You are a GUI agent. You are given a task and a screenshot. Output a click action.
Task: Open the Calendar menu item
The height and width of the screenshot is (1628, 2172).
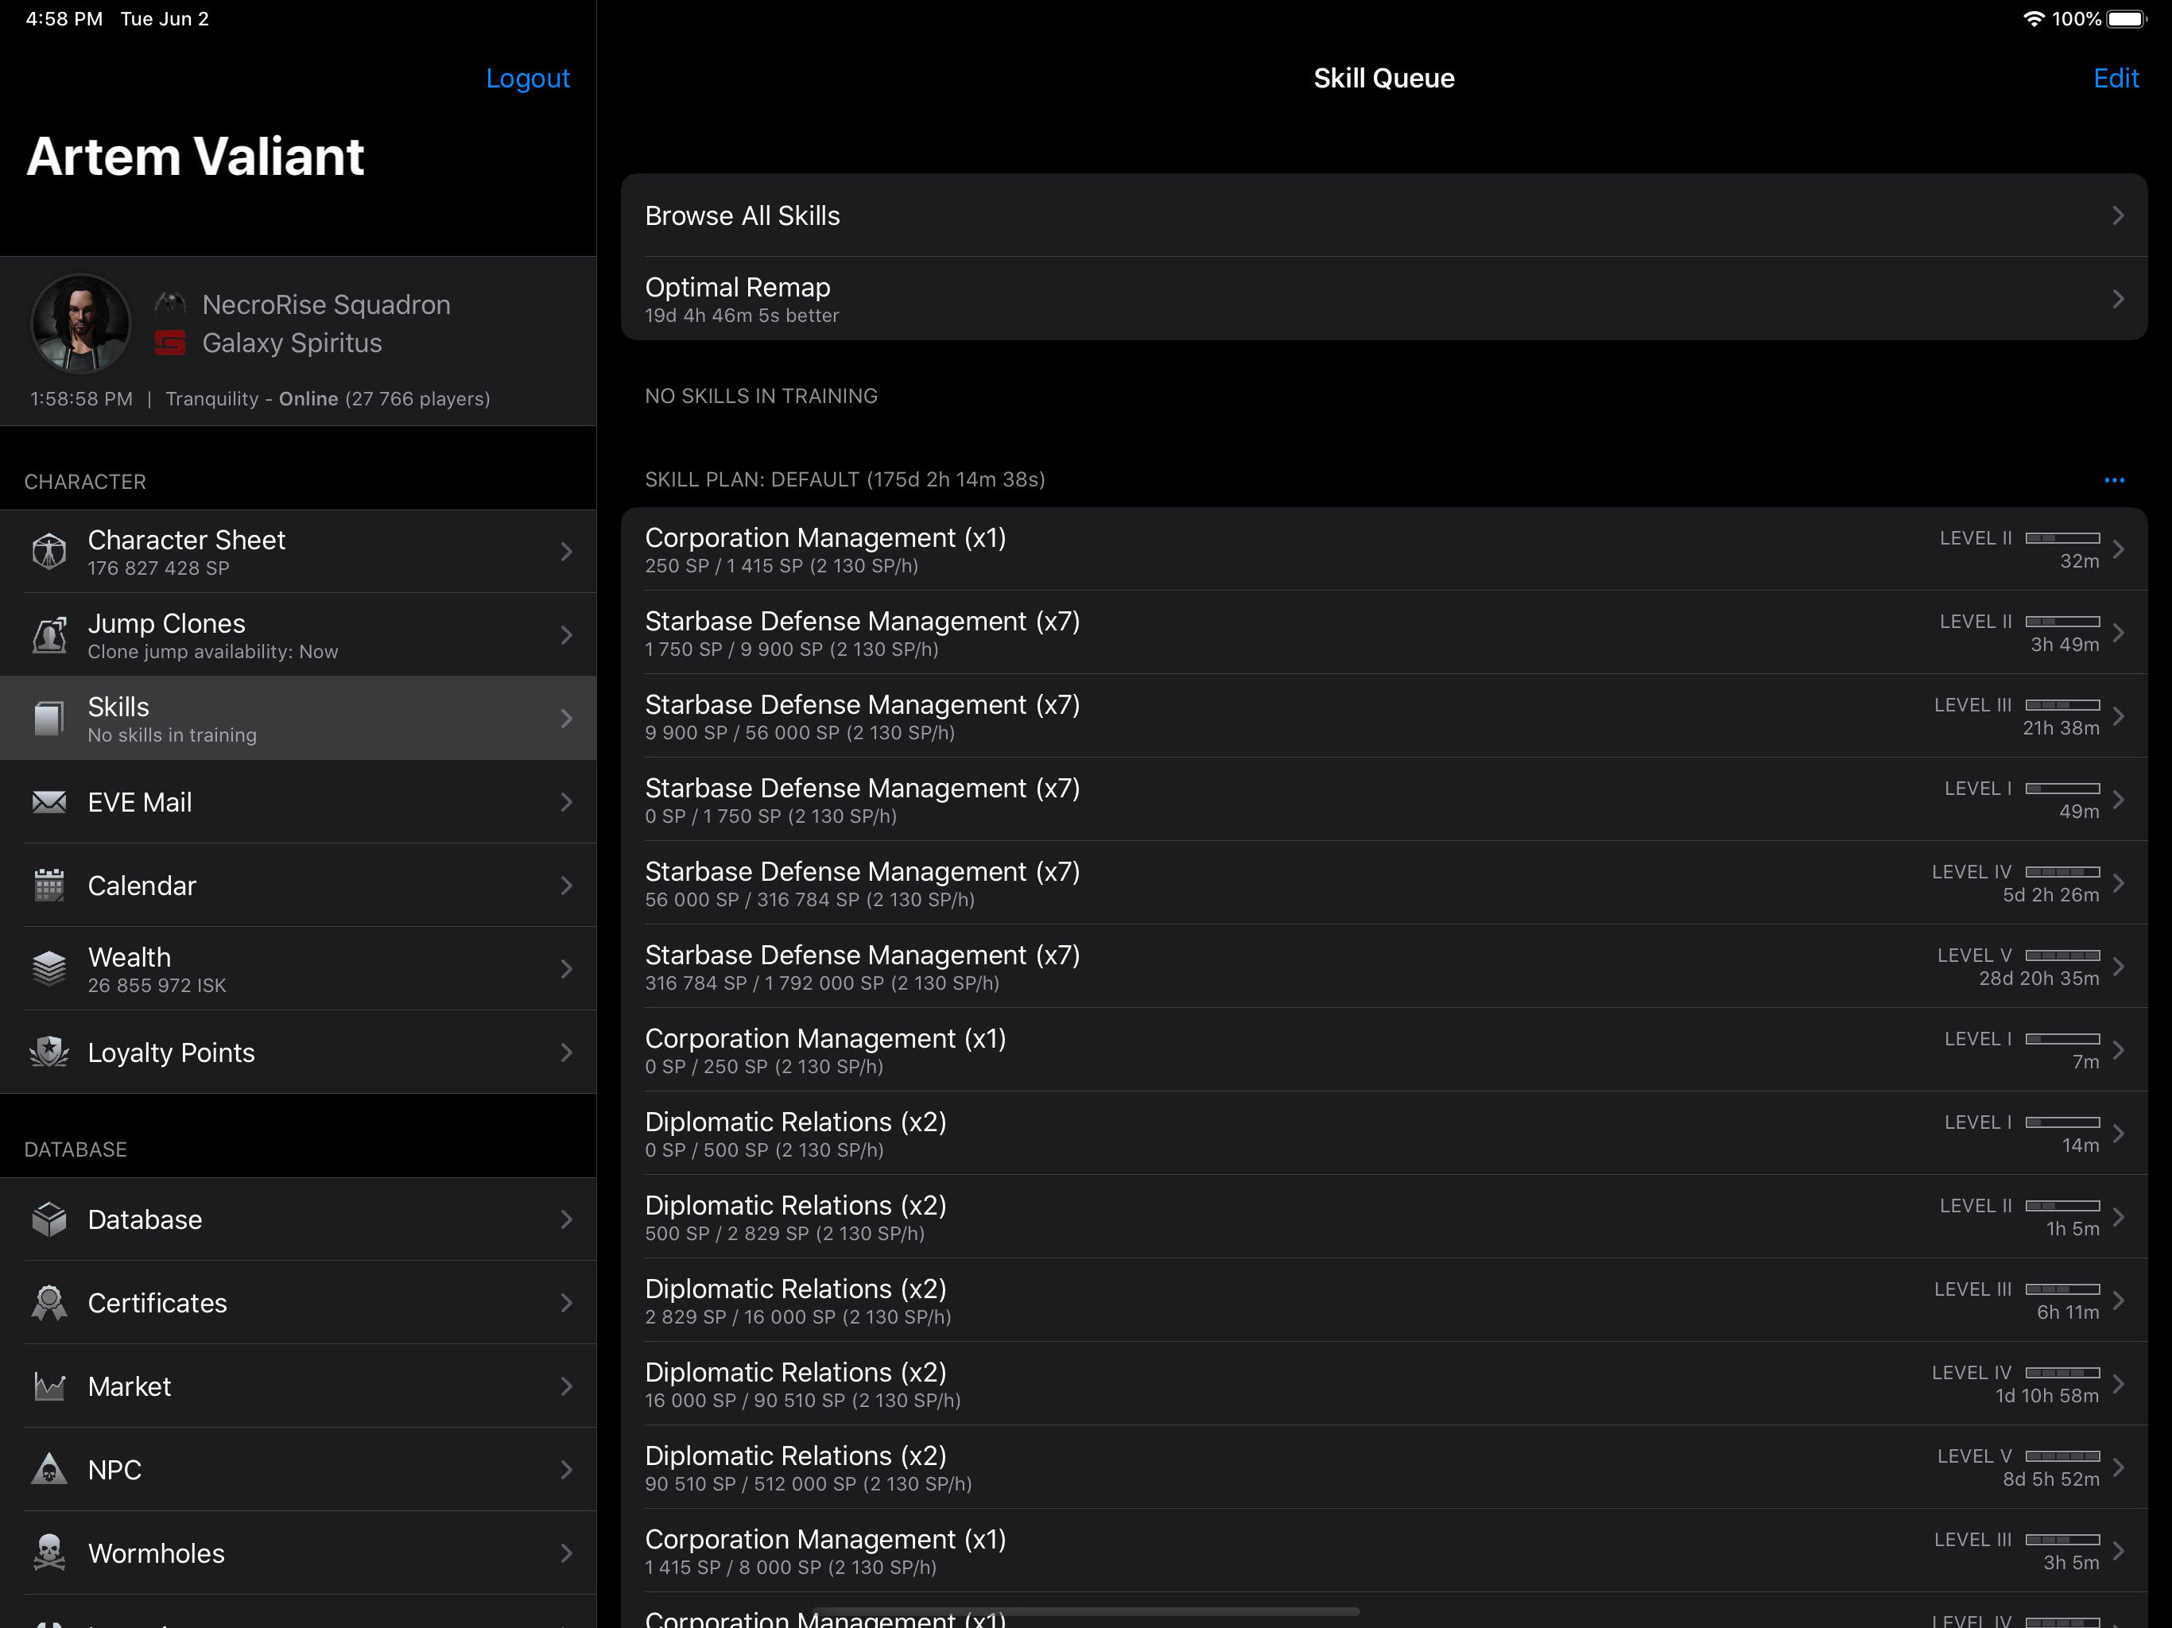coord(298,885)
